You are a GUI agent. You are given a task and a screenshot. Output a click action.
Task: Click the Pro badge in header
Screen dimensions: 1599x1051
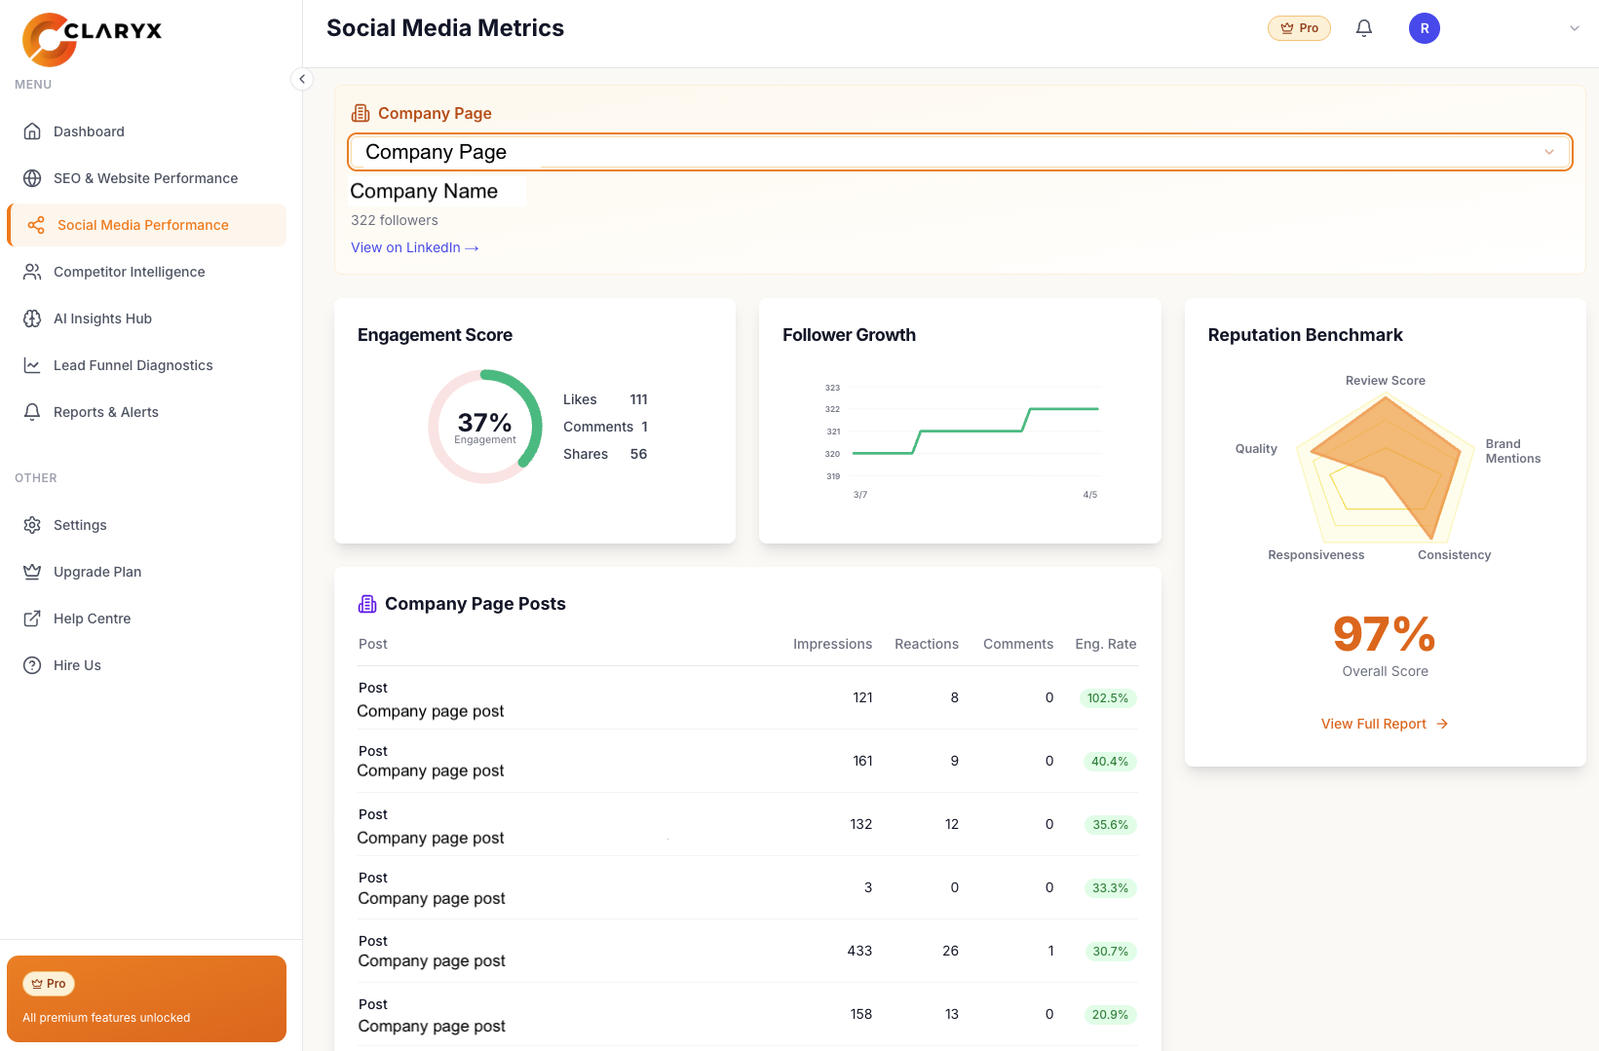(1299, 28)
